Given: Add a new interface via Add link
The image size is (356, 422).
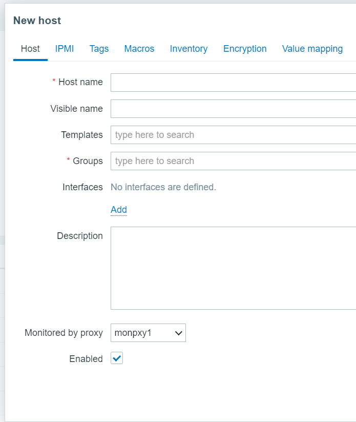Looking at the screenshot, I should [118, 210].
